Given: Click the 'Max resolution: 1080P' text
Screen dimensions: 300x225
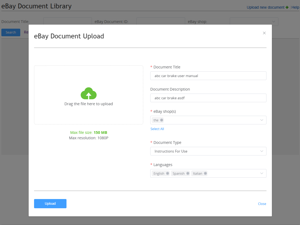Looking at the screenshot, I should coord(89,138).
